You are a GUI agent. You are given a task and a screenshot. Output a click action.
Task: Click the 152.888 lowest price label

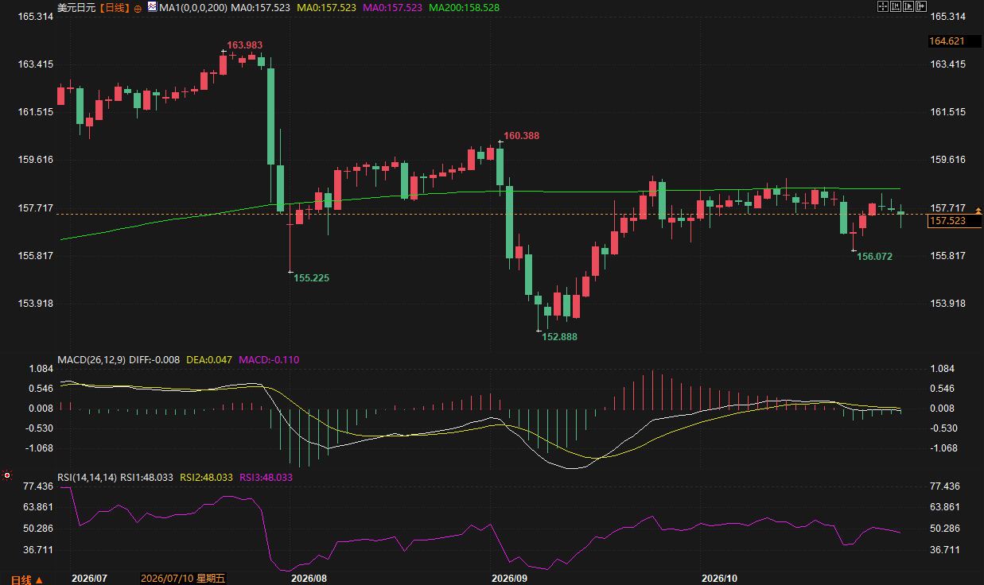[560, 337]
